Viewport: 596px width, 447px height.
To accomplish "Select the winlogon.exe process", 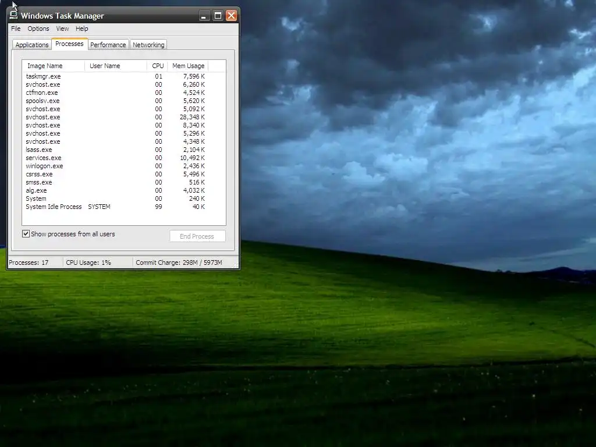I will [116, 166].
